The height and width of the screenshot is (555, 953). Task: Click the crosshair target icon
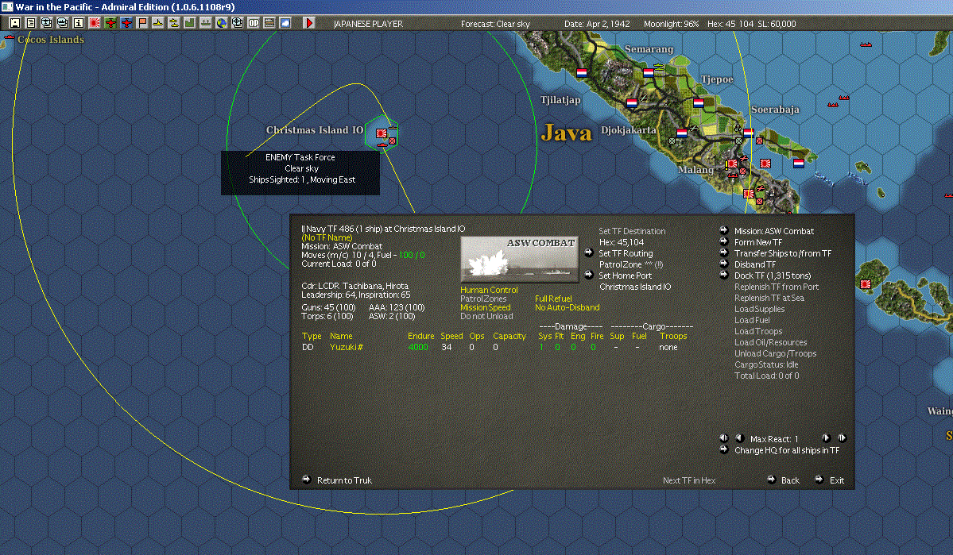237,23
